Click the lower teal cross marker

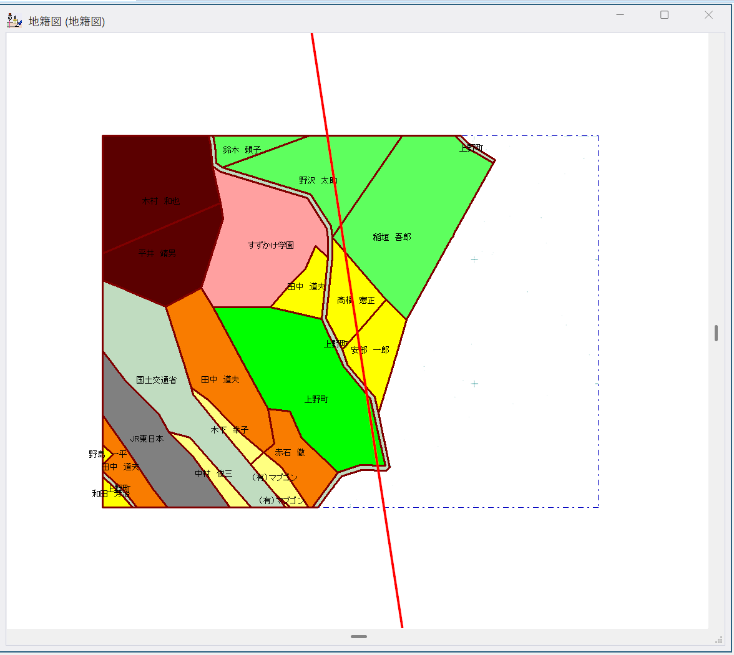[x=474, y=384]
